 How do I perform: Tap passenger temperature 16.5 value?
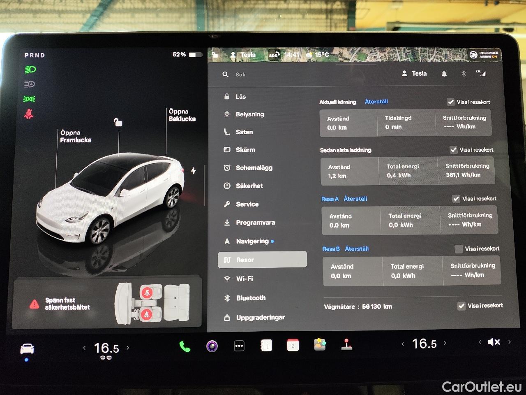[424, 344]
